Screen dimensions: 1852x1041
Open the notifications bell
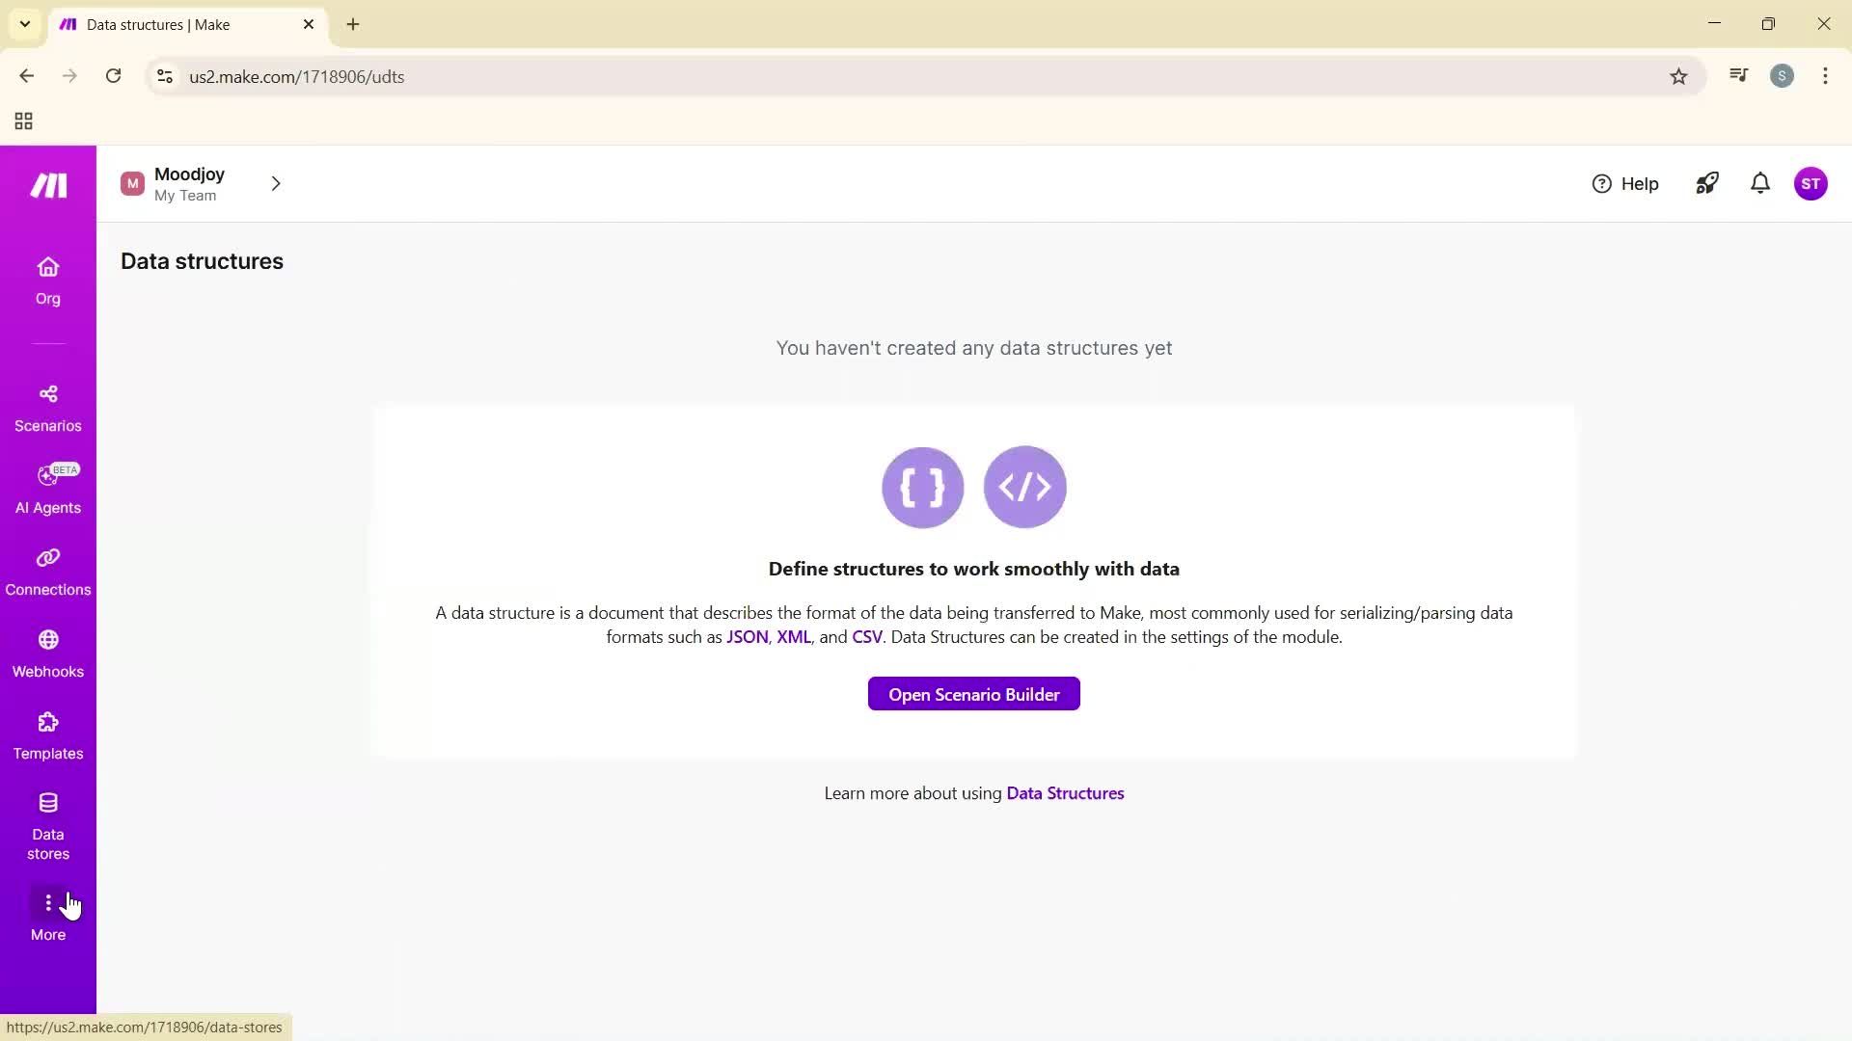(x=1759, y=183)
